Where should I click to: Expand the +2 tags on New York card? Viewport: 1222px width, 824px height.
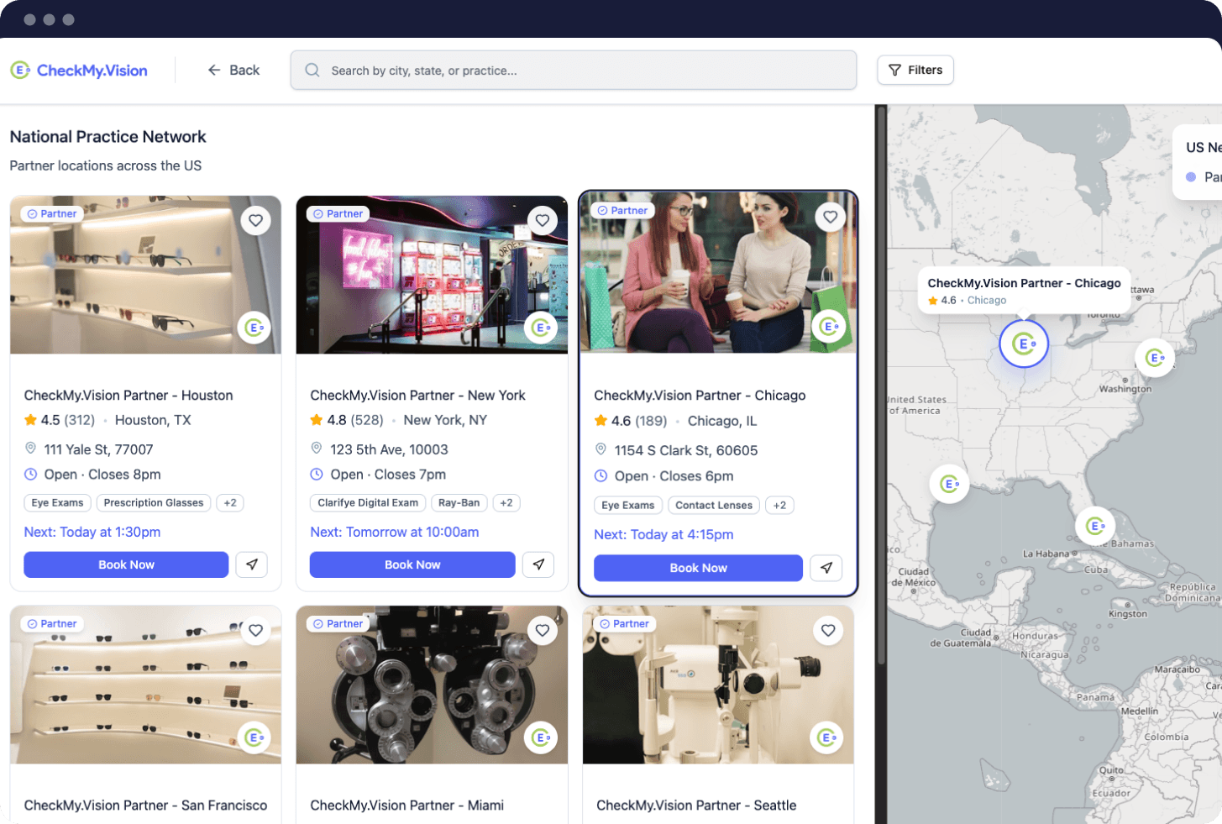[506, 503]
